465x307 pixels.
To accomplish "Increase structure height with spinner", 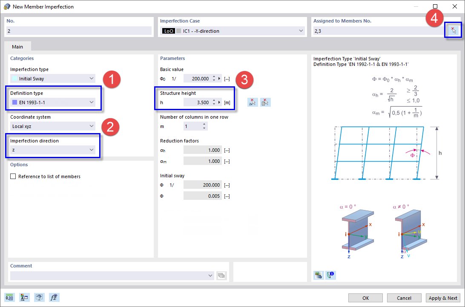I will coord(214,101).
